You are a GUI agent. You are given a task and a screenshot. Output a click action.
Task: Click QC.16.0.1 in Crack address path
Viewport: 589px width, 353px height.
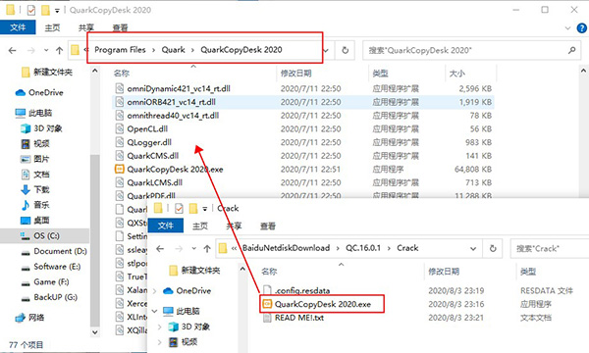pos(363,248)
